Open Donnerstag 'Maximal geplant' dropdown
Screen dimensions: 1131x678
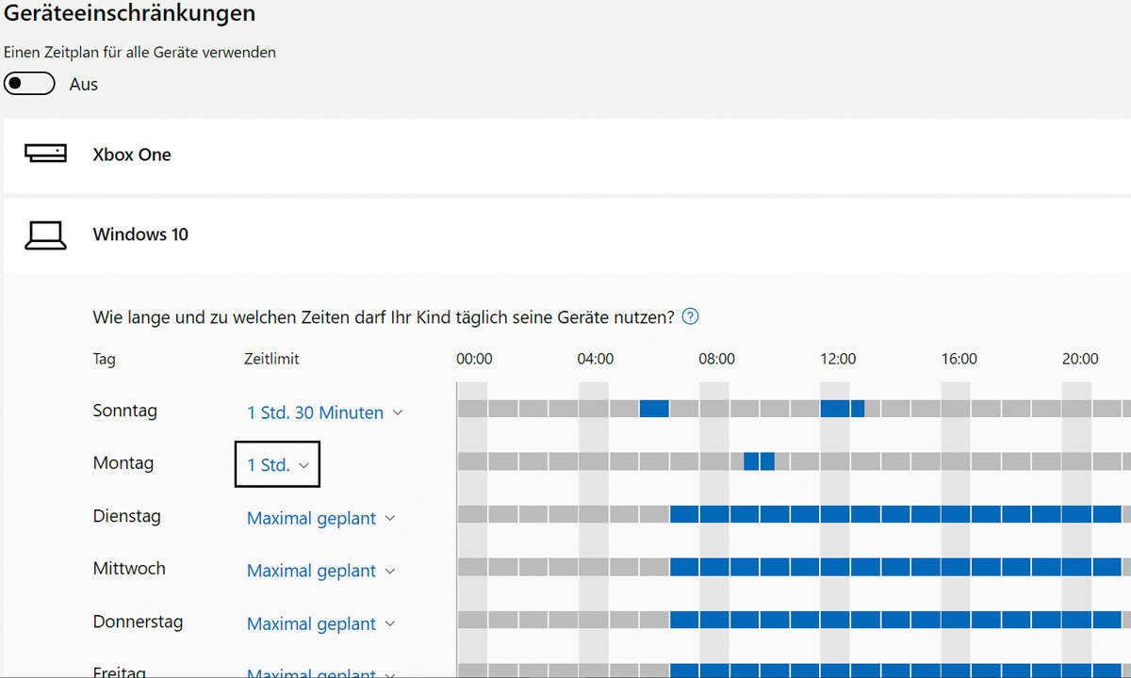pyautogui.click(x=321, y=623)
